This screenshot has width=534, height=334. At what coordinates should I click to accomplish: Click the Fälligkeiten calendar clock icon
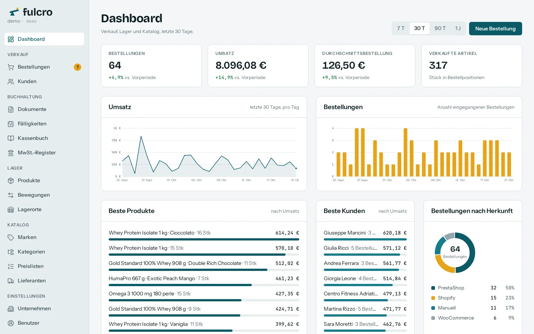click(11, 124)
